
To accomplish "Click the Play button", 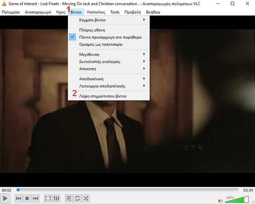I will click(x=5, y=198).
